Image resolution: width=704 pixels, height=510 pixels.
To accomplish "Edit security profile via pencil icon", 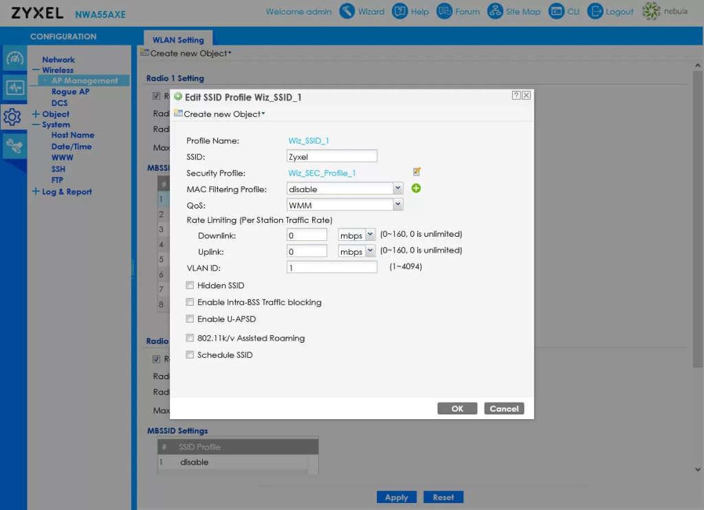I will 417,172.
